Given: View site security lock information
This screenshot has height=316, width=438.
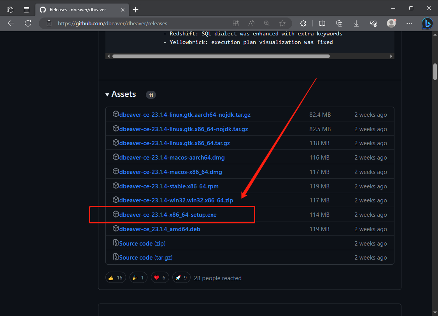Looking at the screenshot, I should point(49,23).
